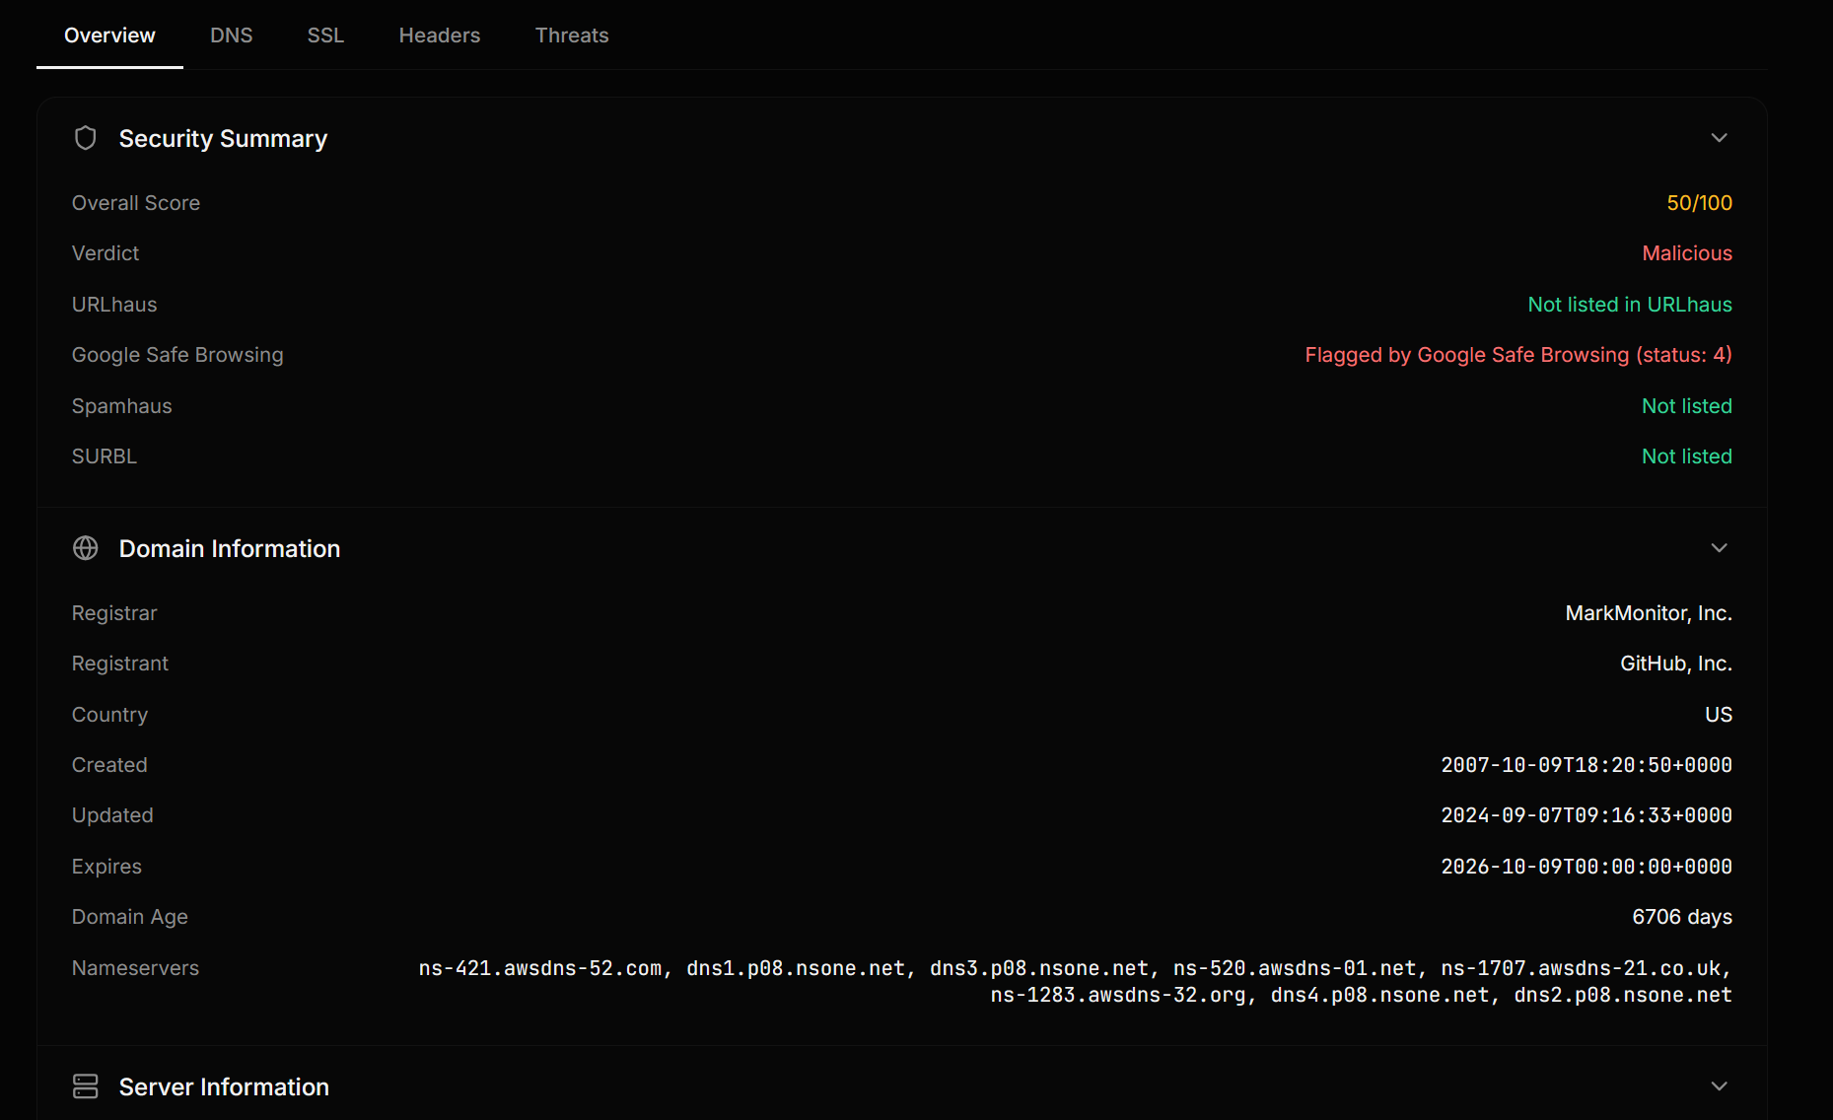Click the Server Information heading
The width and height of the screenshot is (1833, 1120).
point(224,1087)
